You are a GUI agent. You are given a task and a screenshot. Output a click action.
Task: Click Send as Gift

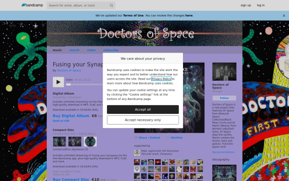(61, 121)
